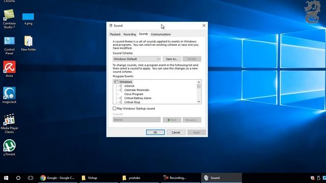Click the speaker icon in Sound title bar
Screen dimensions: 326x183
111,25
